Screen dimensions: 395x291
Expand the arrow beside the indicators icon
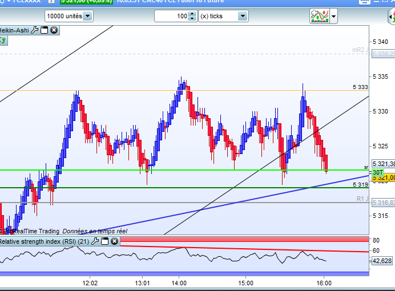(x=333, y=17)
